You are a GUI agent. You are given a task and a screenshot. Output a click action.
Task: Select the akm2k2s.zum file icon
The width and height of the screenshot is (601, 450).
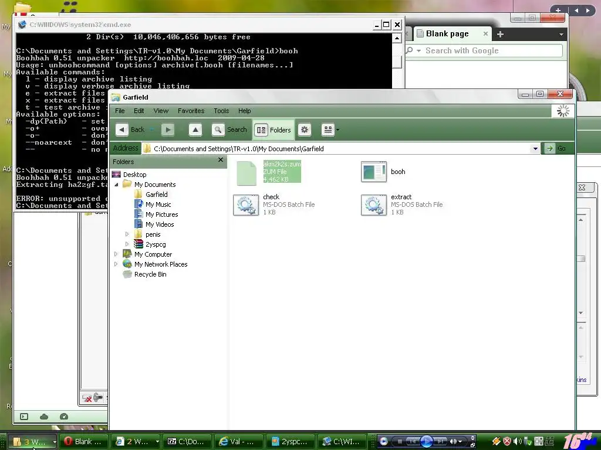click(246, 173)
